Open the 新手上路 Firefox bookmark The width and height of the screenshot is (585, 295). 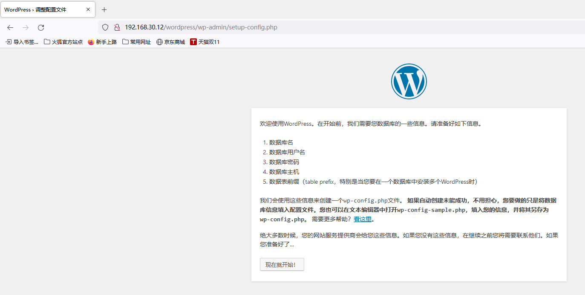(102, 42)
